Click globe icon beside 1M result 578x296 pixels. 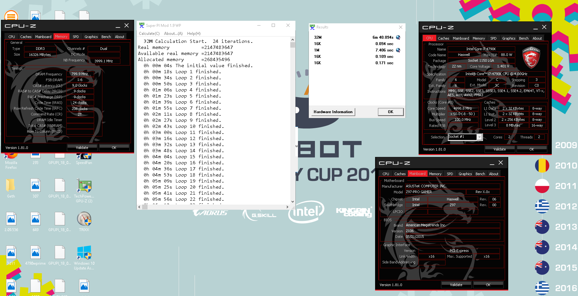coord(398,50)
